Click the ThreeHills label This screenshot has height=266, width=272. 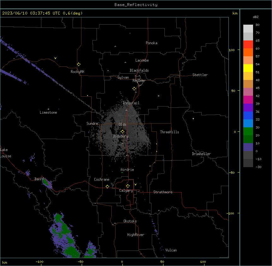click(x=169, y=132)
